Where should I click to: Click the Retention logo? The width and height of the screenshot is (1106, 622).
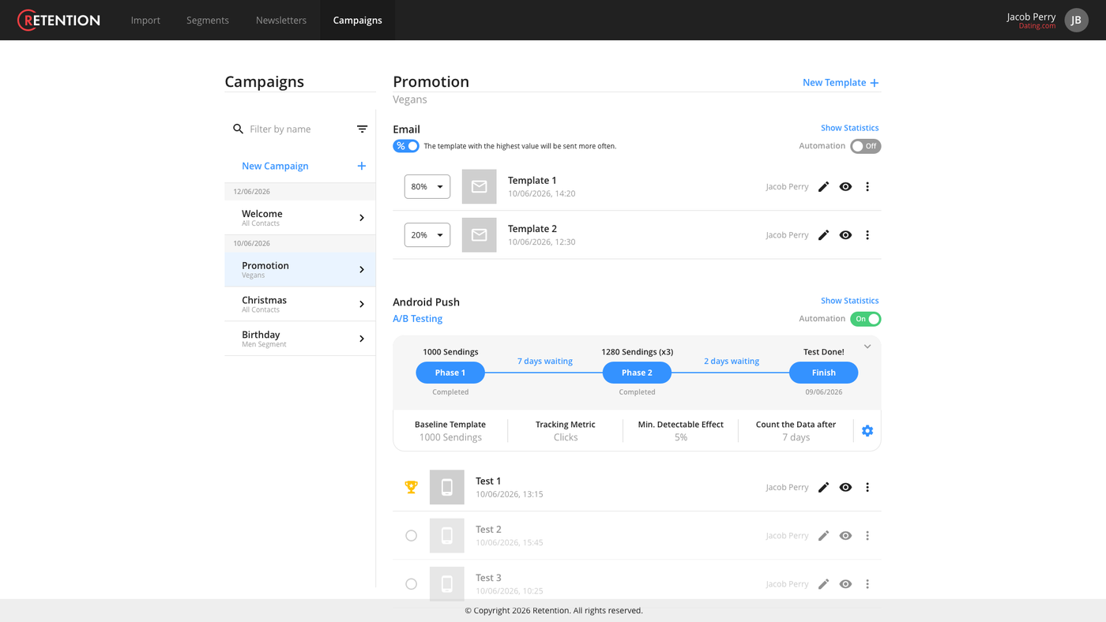(58, 20)
